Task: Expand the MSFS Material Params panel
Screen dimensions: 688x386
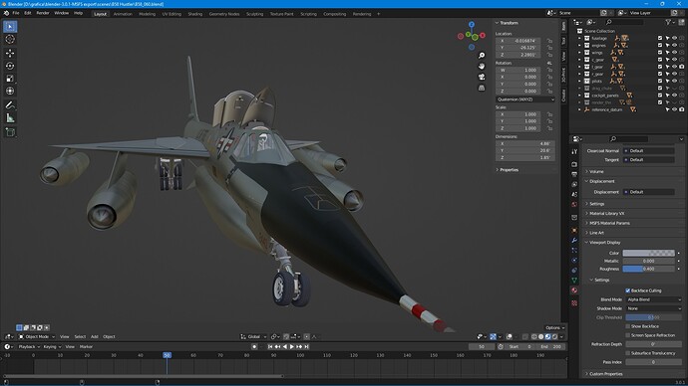Action: tap(609, 223)
